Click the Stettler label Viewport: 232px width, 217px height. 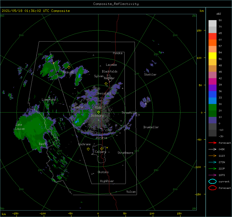point(150,75)
